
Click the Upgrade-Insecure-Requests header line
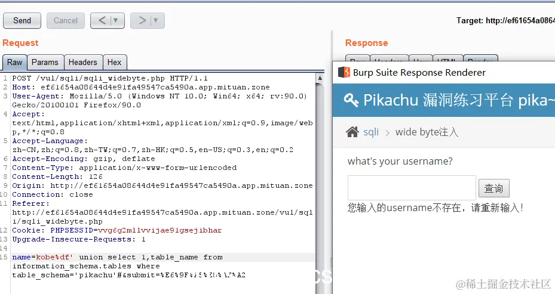point(79,239)
